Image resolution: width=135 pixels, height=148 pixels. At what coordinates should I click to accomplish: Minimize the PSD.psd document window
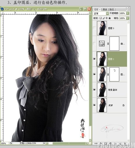(x=81, y=9)
